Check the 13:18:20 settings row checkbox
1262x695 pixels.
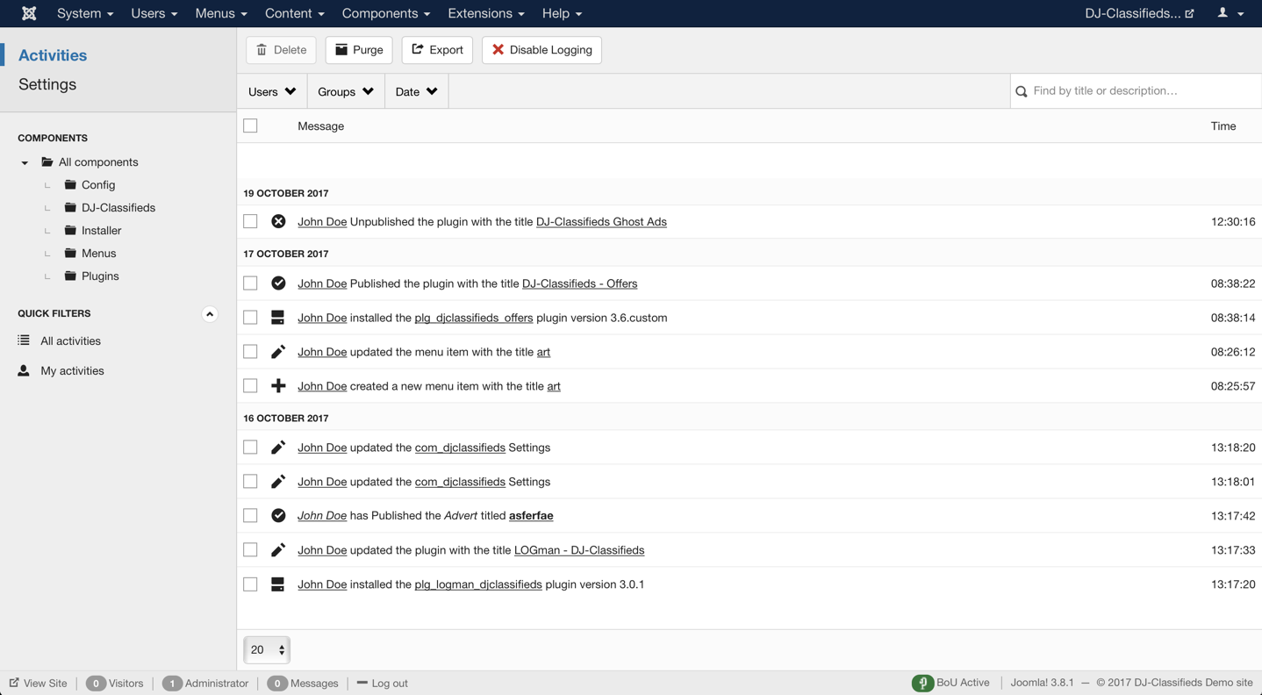point(250,448)
